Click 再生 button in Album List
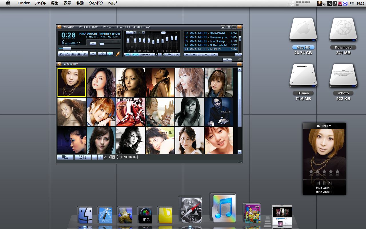Viewport: 366px width, 229px height. 65,157
